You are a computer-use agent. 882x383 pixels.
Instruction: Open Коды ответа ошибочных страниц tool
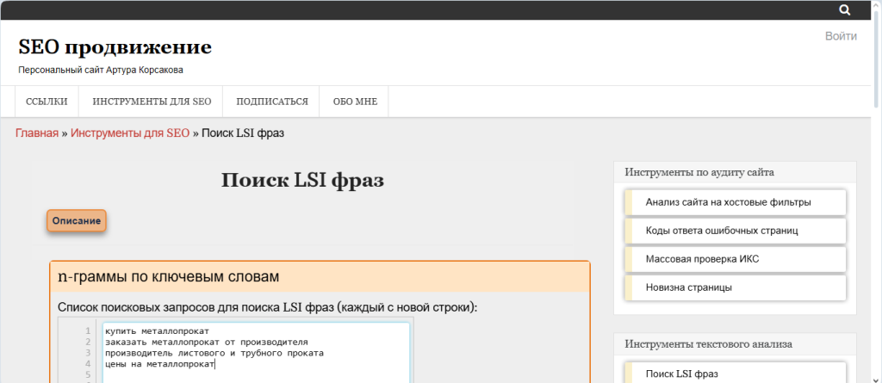[722, 231]
